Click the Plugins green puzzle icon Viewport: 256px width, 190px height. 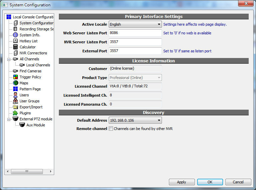coord(15,113)
